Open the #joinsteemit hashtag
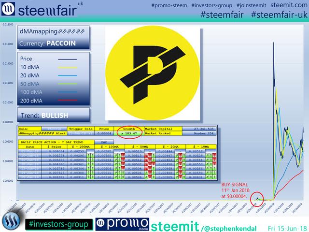 point(251,5)
